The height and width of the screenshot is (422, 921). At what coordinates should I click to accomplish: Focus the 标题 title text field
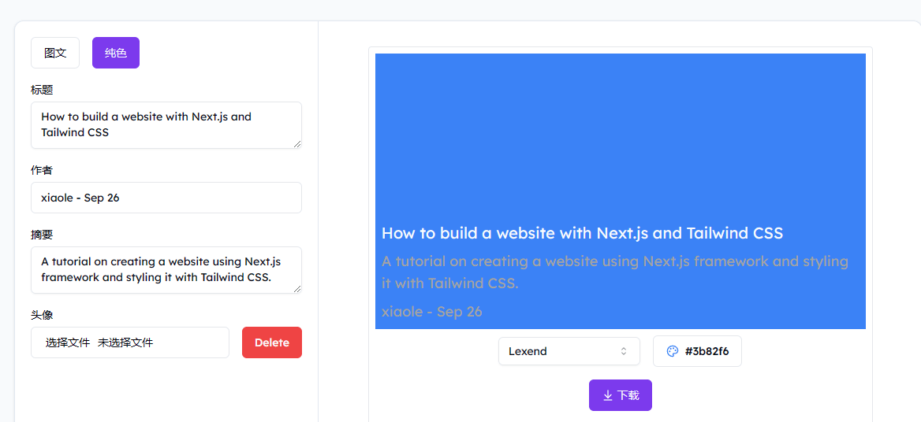tap(166, 124)
